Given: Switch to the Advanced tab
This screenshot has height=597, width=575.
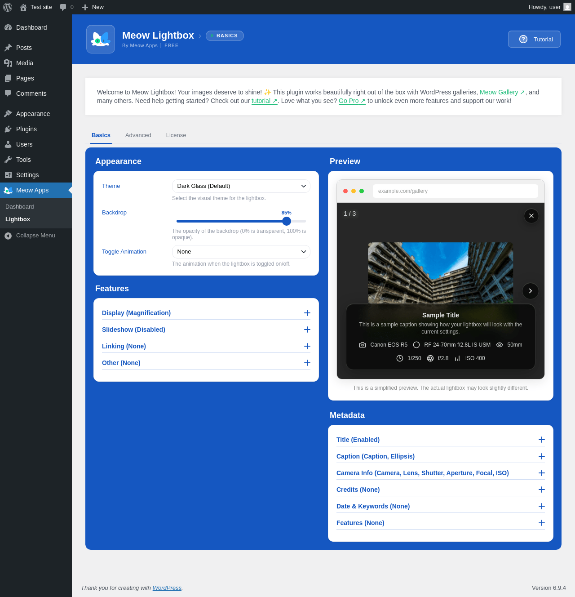Looking at the screenshot, I should point(138,135).
